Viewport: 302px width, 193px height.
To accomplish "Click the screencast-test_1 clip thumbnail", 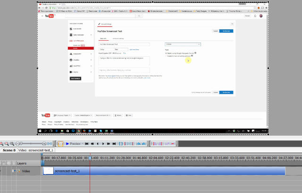I will click(48, 171).
